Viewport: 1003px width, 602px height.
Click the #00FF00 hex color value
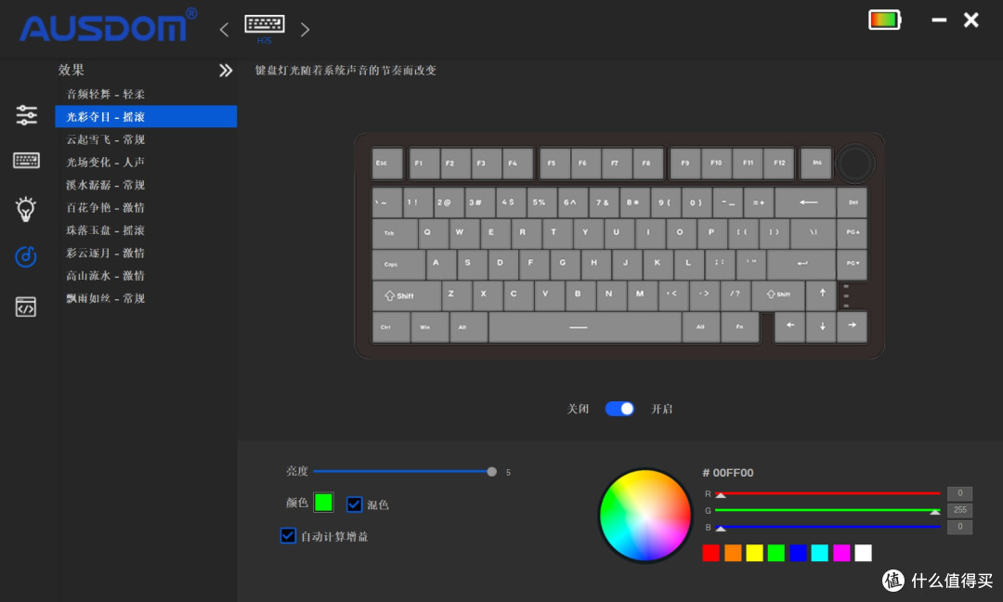click(x=728, y=473)
